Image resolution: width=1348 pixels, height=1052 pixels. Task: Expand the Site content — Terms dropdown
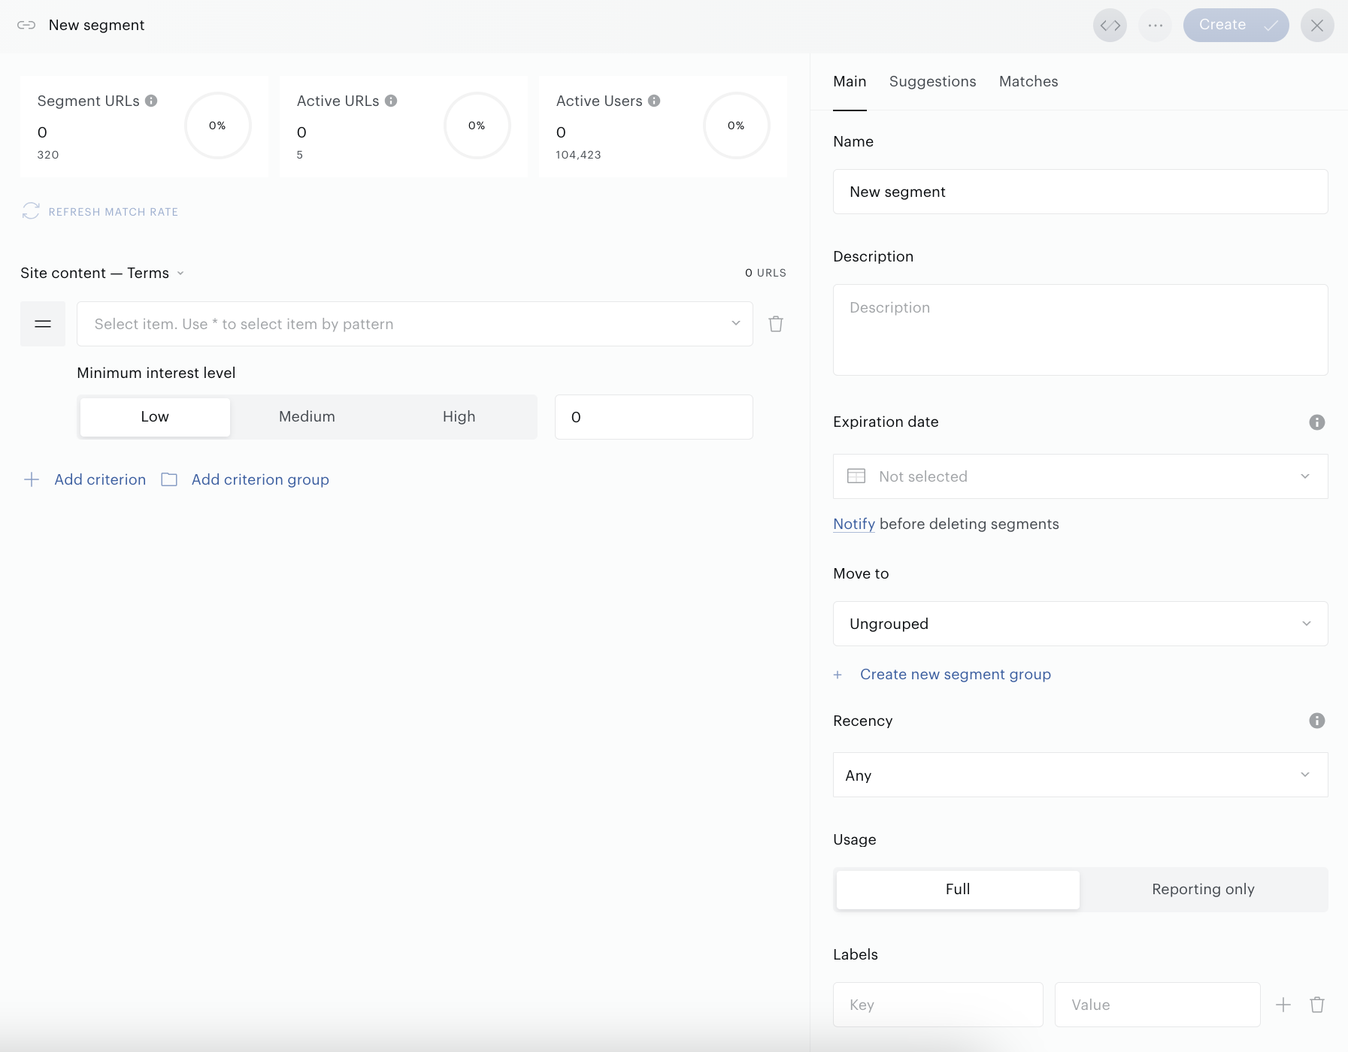click(102, 273)
